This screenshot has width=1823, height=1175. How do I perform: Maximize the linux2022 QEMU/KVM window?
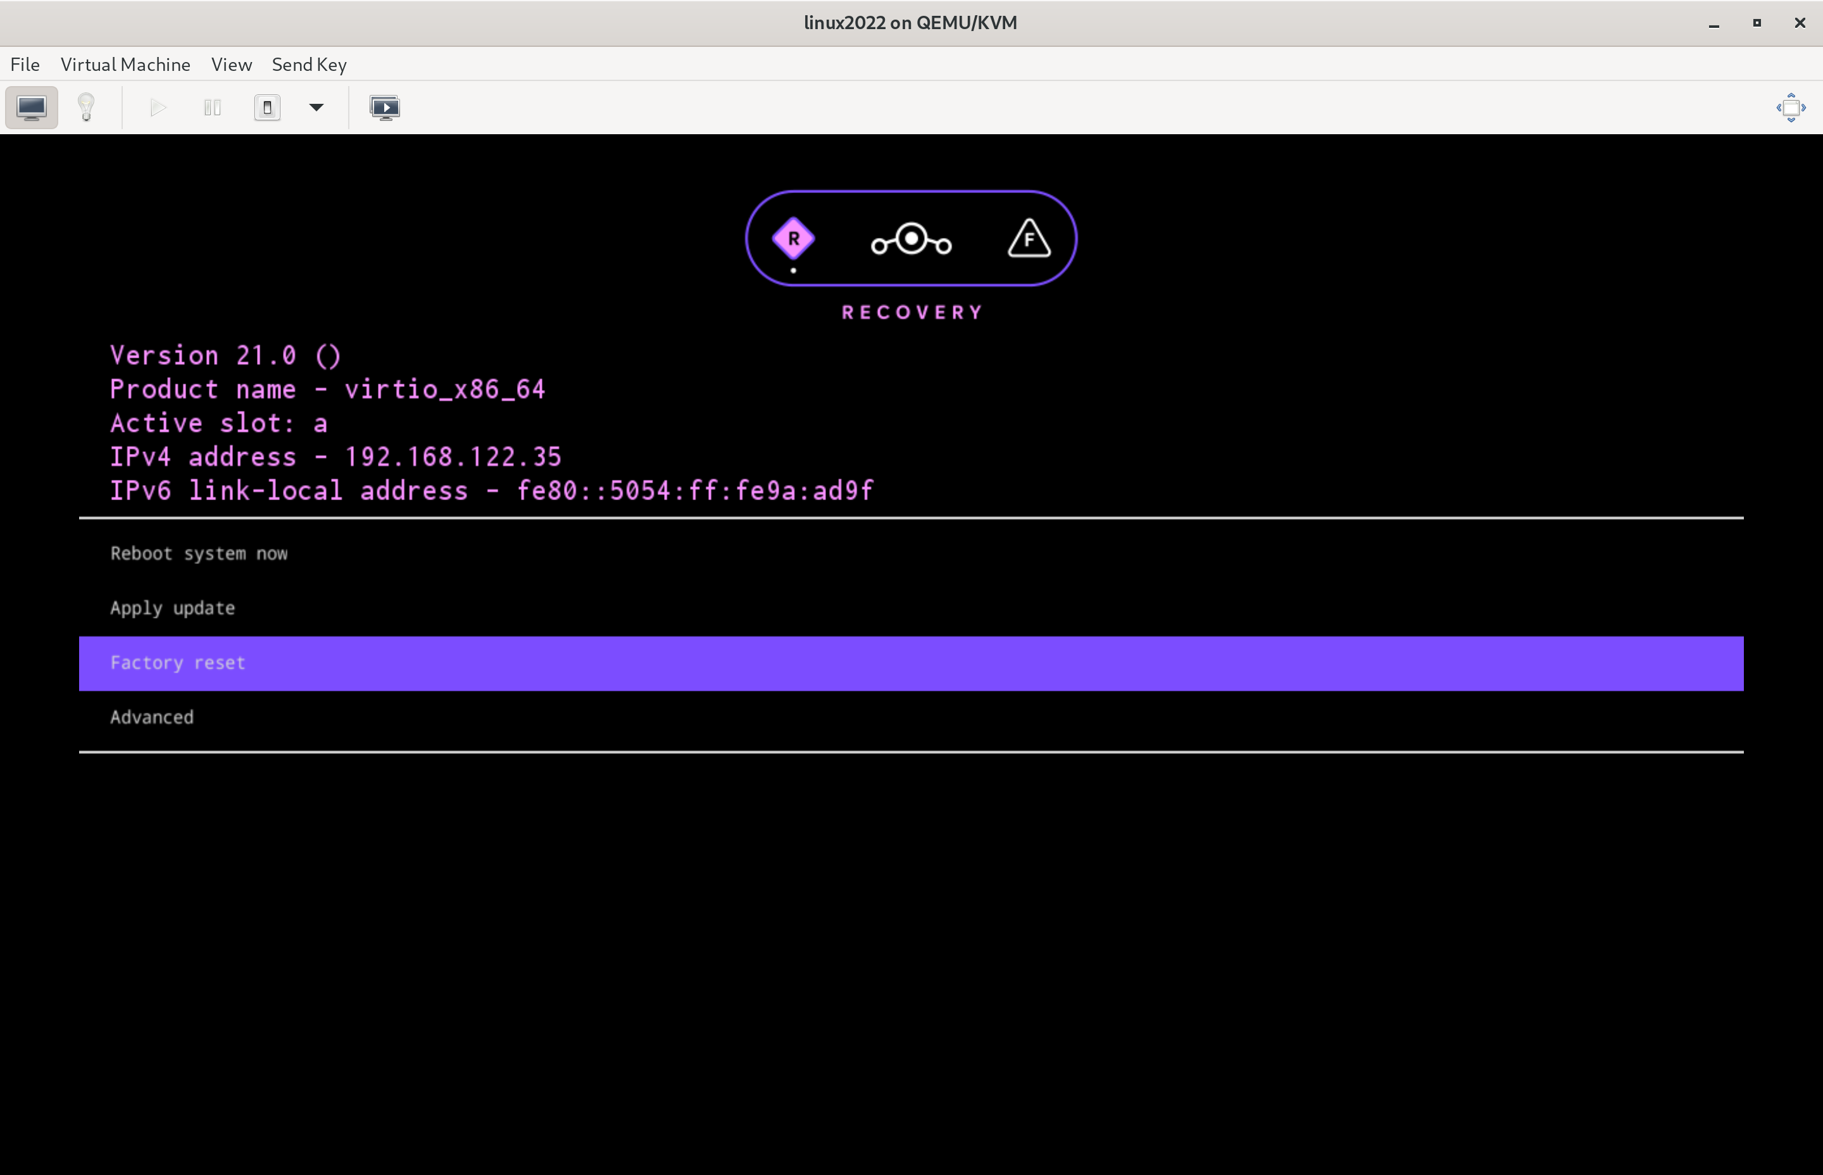point(1757,23)
